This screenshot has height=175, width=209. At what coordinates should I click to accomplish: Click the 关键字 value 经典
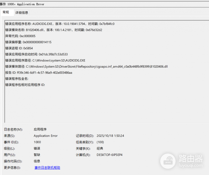pyautogui.click(x=100, y=148)
